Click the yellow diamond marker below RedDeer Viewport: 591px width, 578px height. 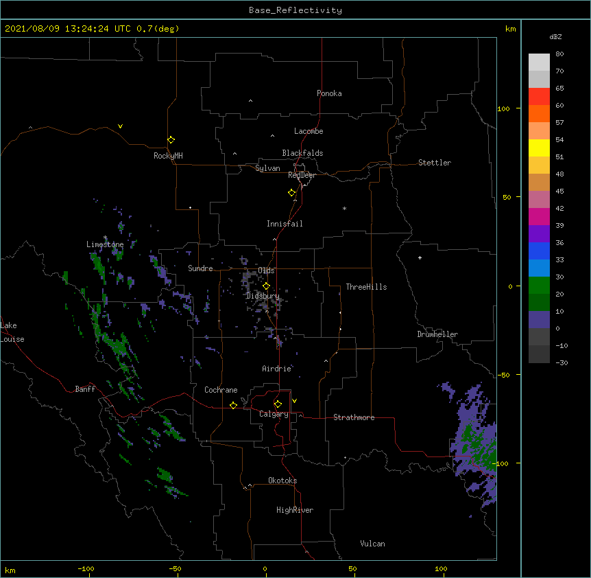click(292, 193)
